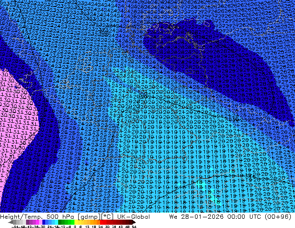Click the '(00+96)' forecast hour label

click(279, 217)
